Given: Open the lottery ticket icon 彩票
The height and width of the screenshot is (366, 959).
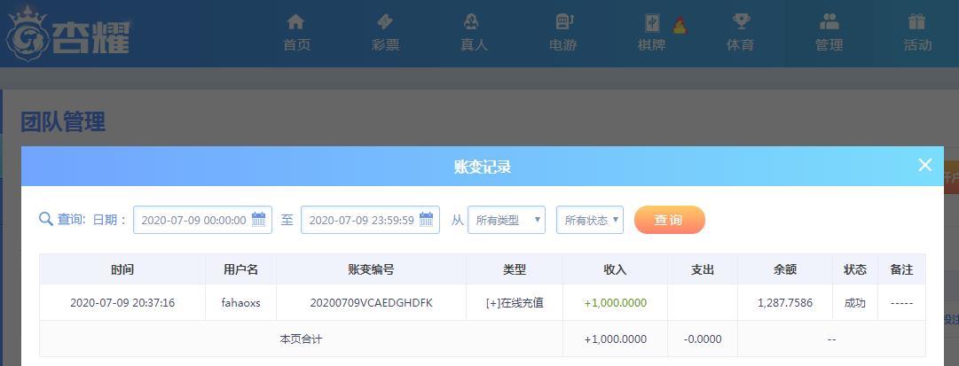Looking at the screenshot, I should [385, 22].
